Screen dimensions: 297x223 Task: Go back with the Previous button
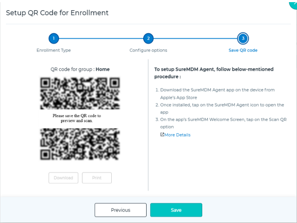point(121,210)
